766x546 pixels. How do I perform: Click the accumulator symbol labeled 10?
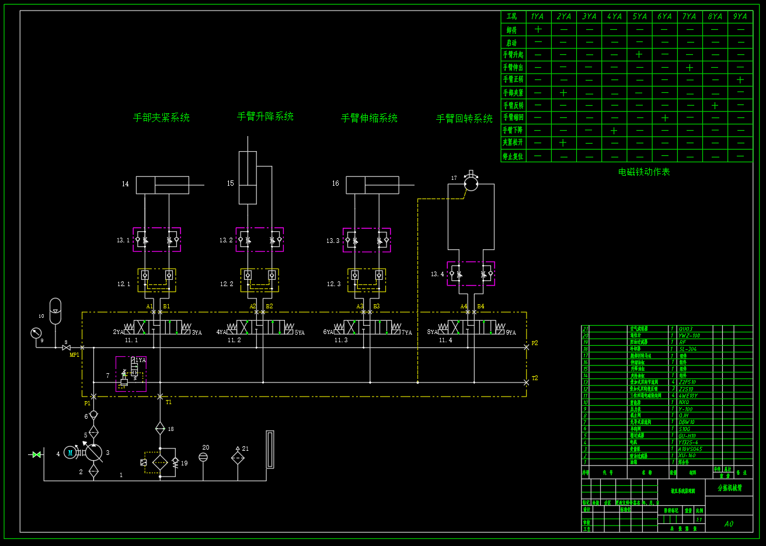point(55,311)
